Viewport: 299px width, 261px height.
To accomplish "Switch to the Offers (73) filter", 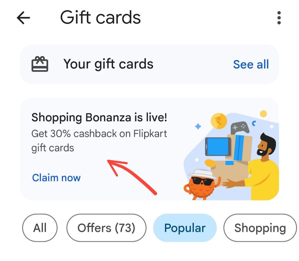I will [x=106, y=228].
